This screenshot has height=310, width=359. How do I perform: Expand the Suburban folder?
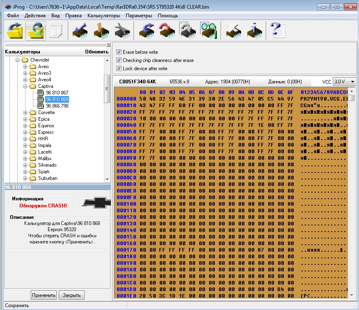point(25,179)
